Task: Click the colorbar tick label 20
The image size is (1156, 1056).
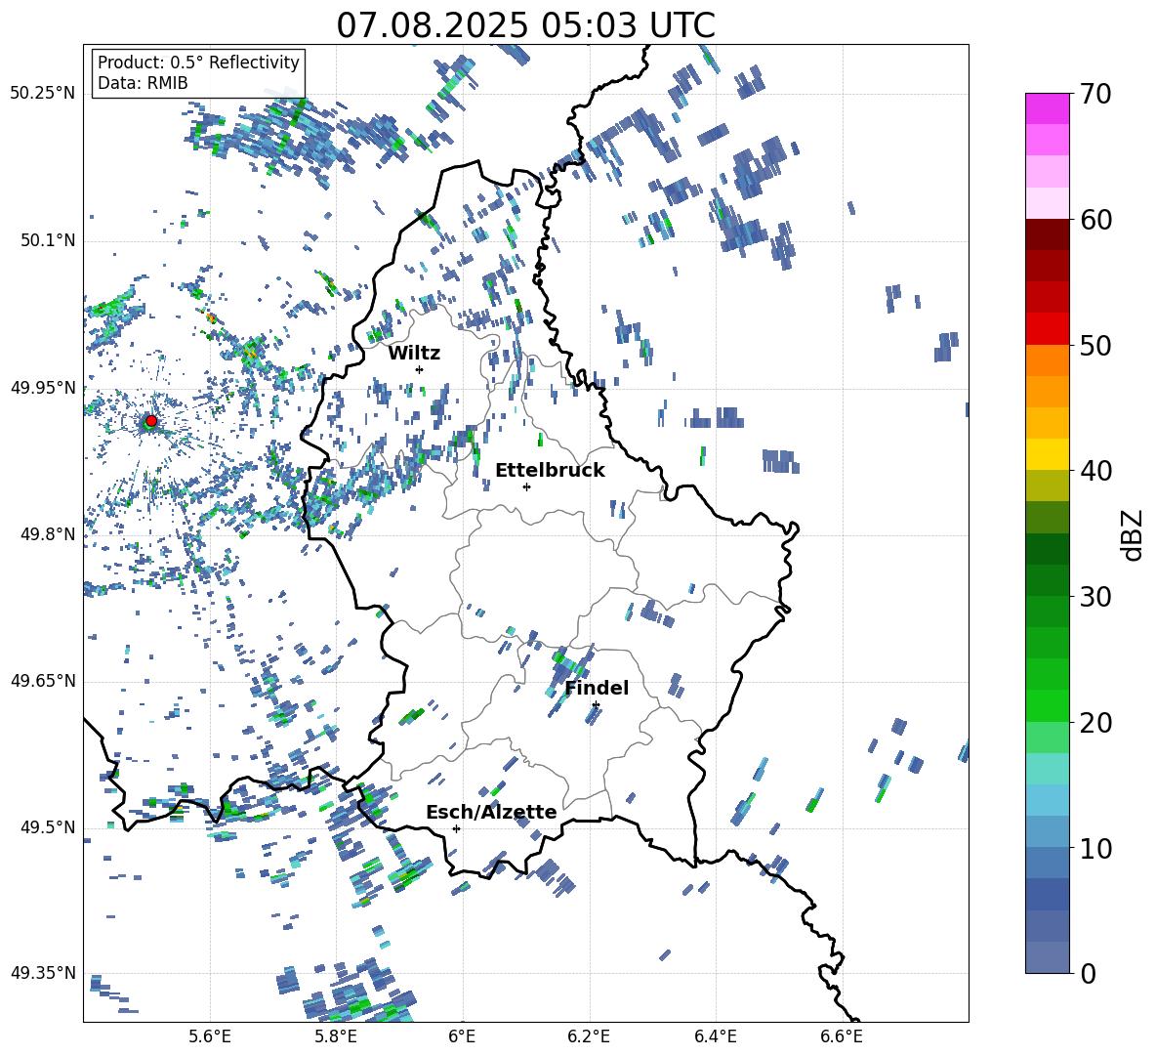Action: click(x=1095, y=723)
